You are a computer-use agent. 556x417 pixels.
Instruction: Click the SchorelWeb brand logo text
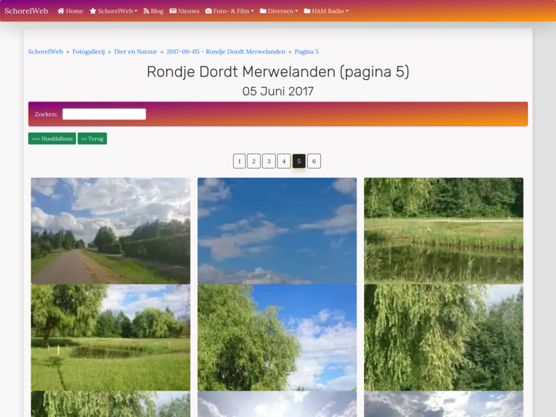pyautogui.click(x=26, y=11)
